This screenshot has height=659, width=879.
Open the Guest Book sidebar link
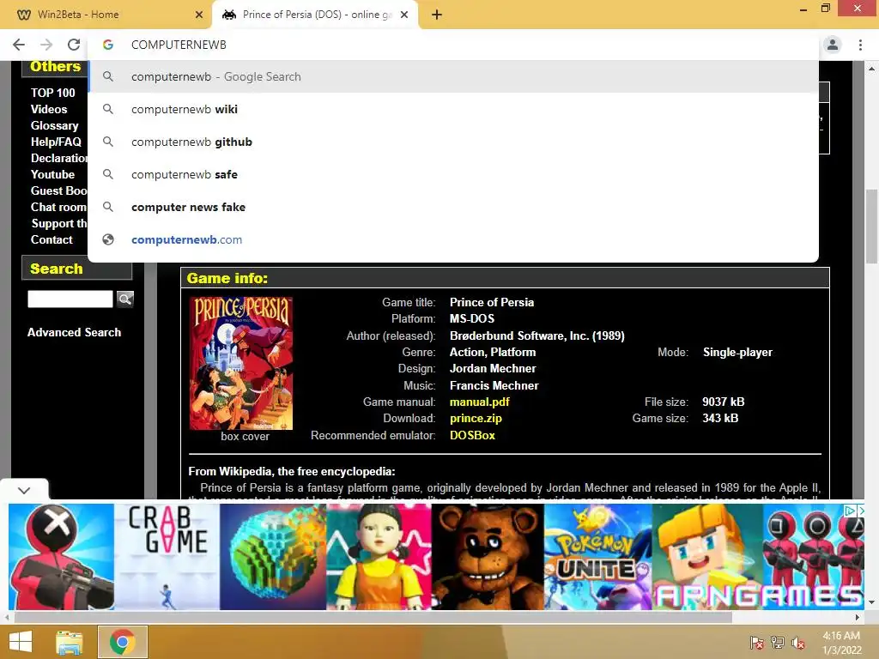pos(59,190)
